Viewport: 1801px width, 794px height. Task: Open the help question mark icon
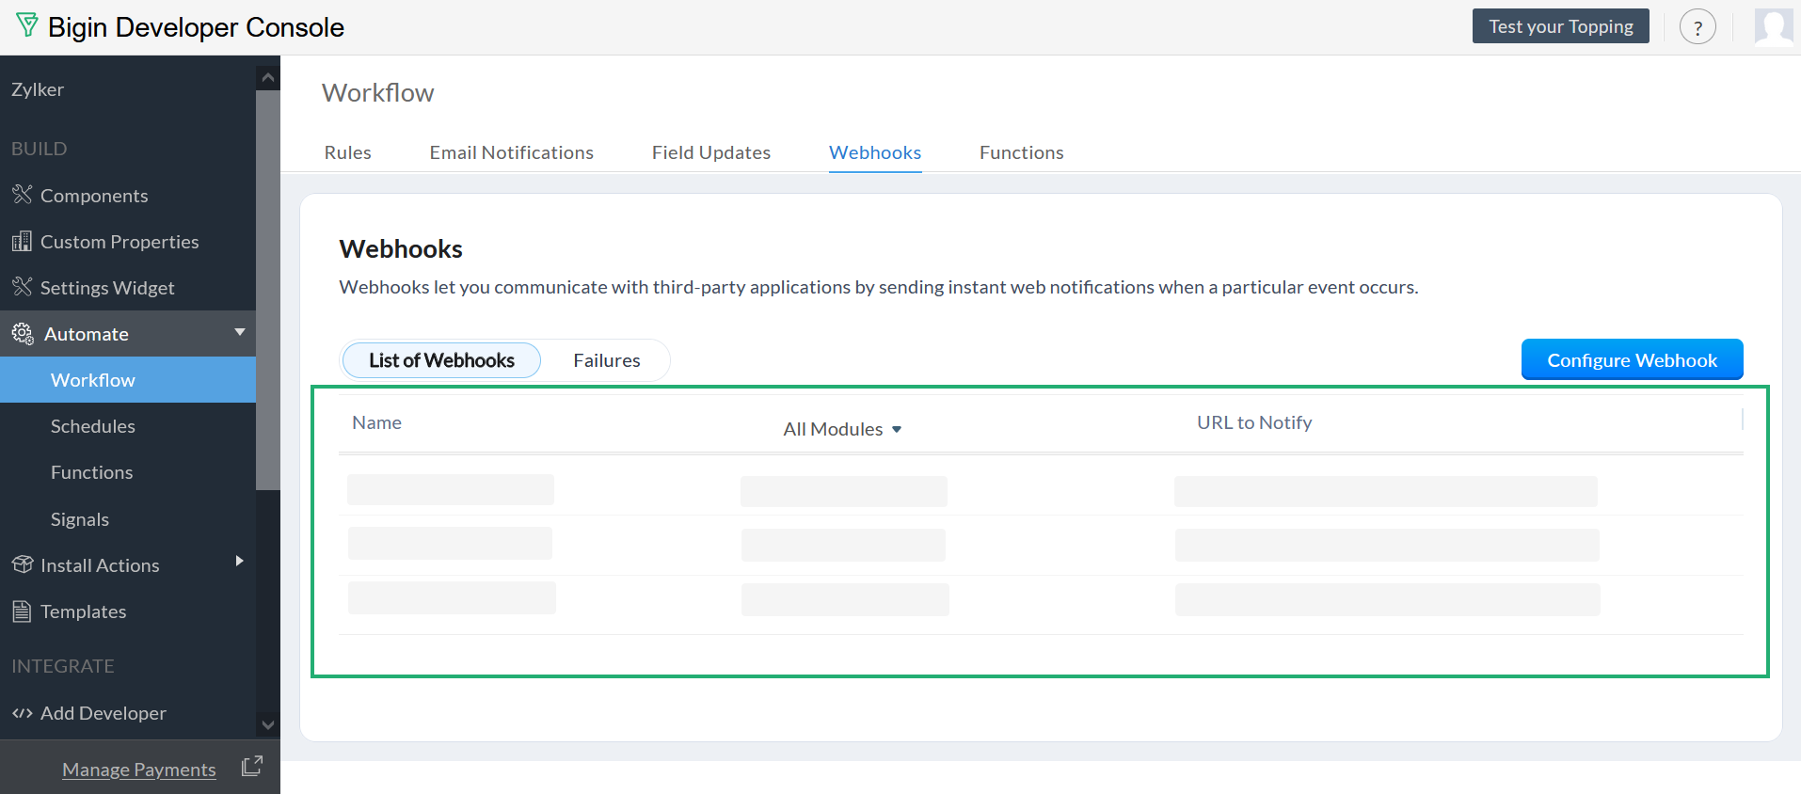[1697, 27]
